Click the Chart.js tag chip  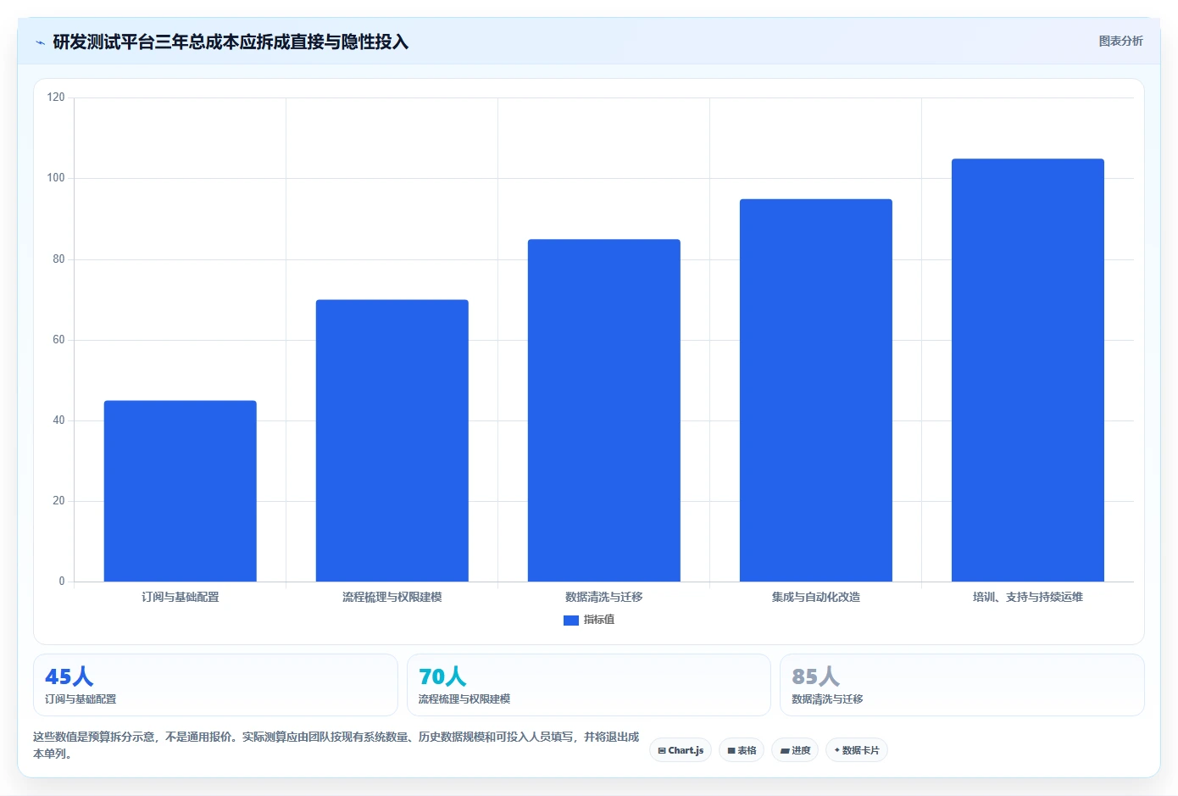click(x=681, y=750)
